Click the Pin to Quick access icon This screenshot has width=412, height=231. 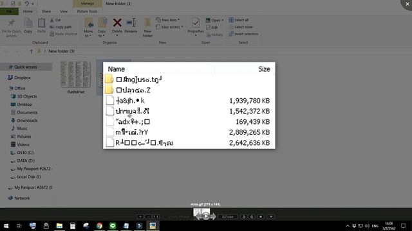click(11, 23)
